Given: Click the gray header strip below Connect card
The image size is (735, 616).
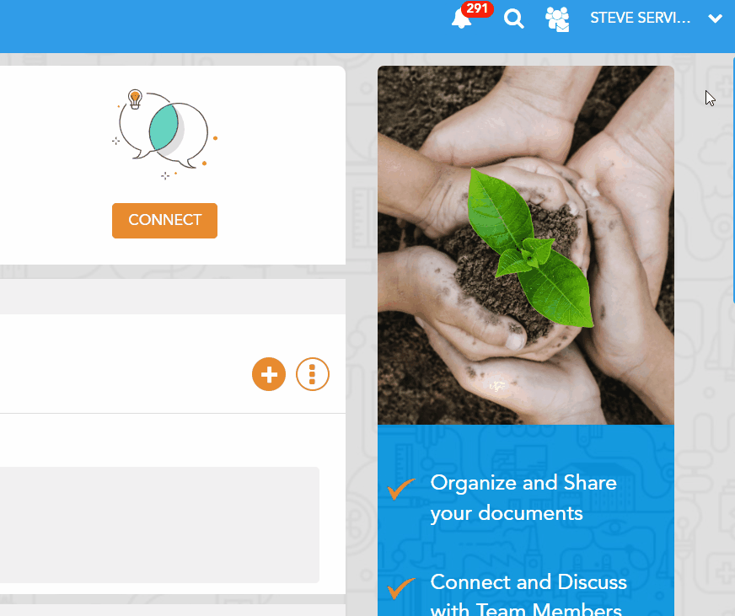Looking at the screenshot, I should tap(173, 297).
